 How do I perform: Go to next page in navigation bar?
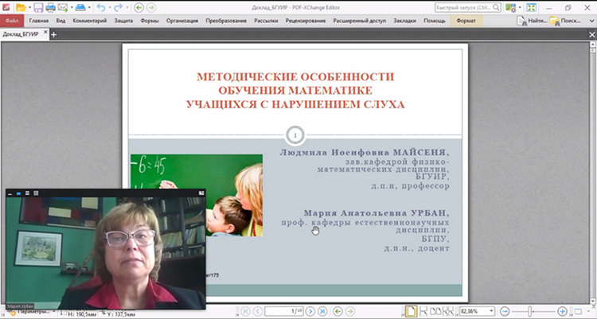pos(310,311)
